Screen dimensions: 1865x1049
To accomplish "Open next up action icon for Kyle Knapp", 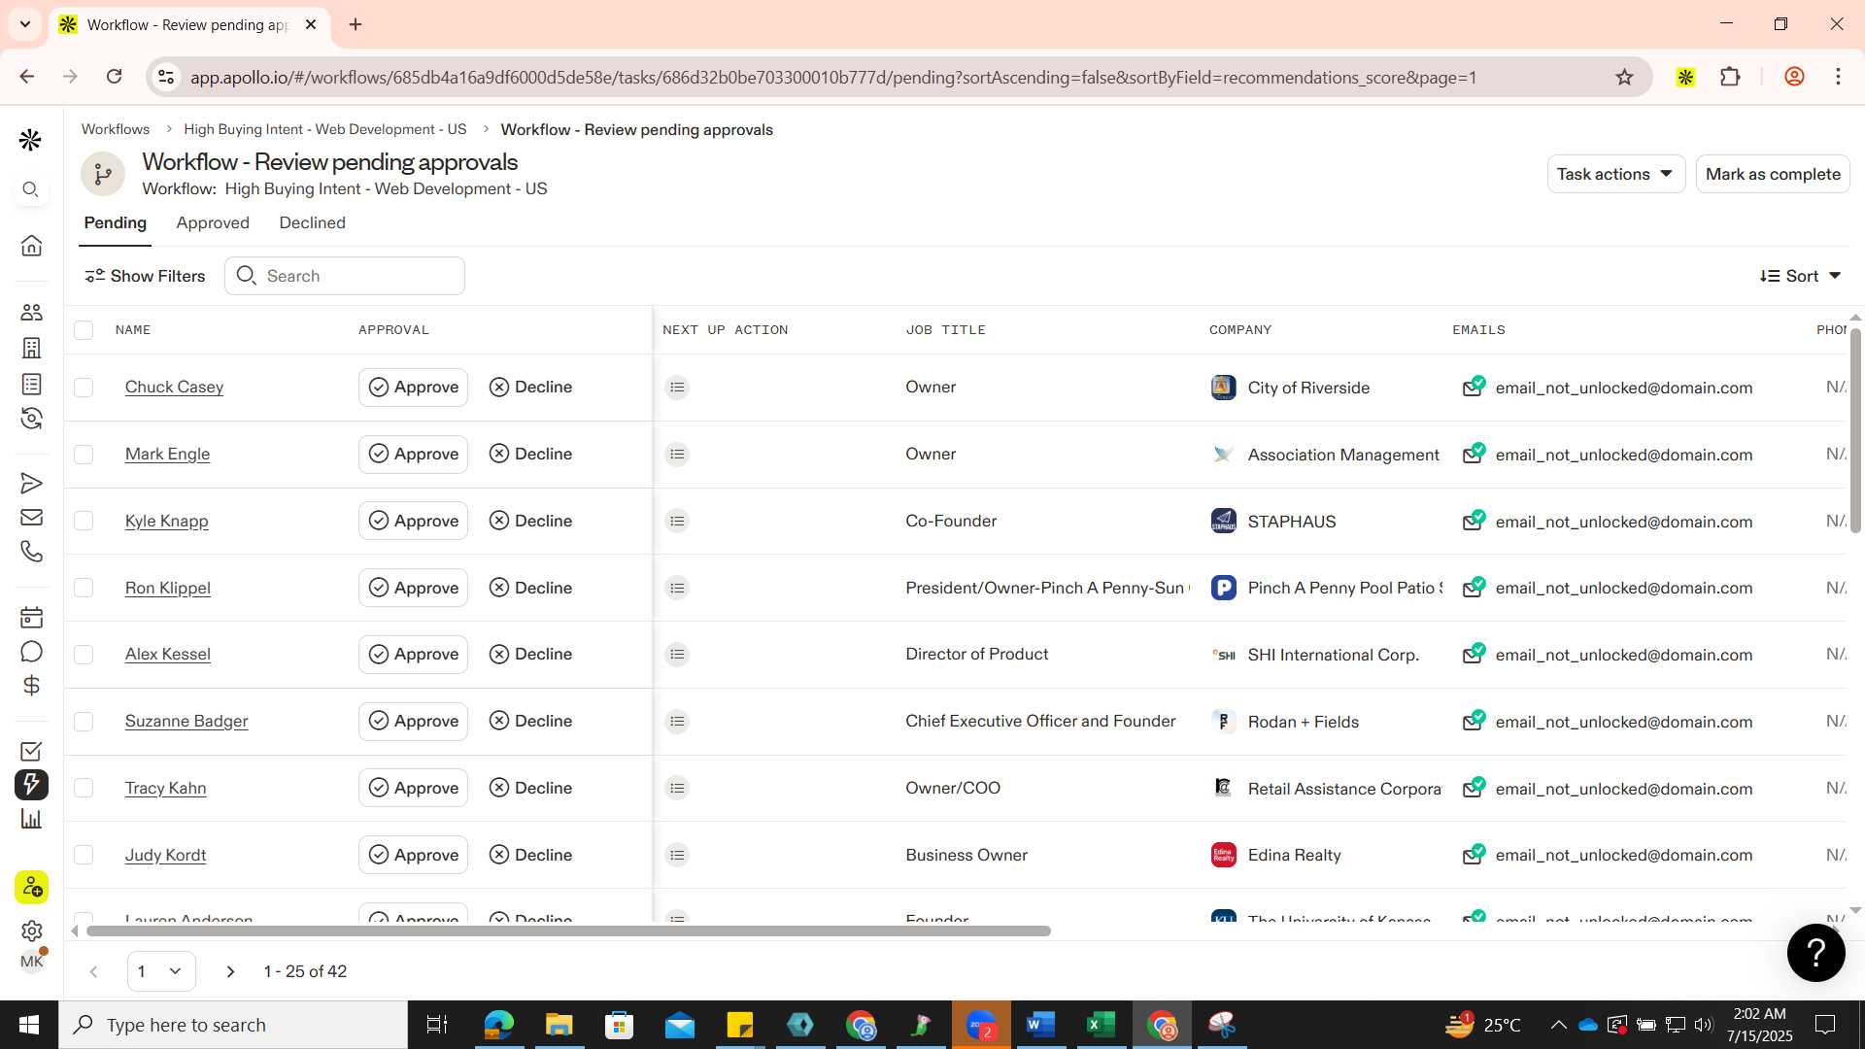I will click(677, 522).
